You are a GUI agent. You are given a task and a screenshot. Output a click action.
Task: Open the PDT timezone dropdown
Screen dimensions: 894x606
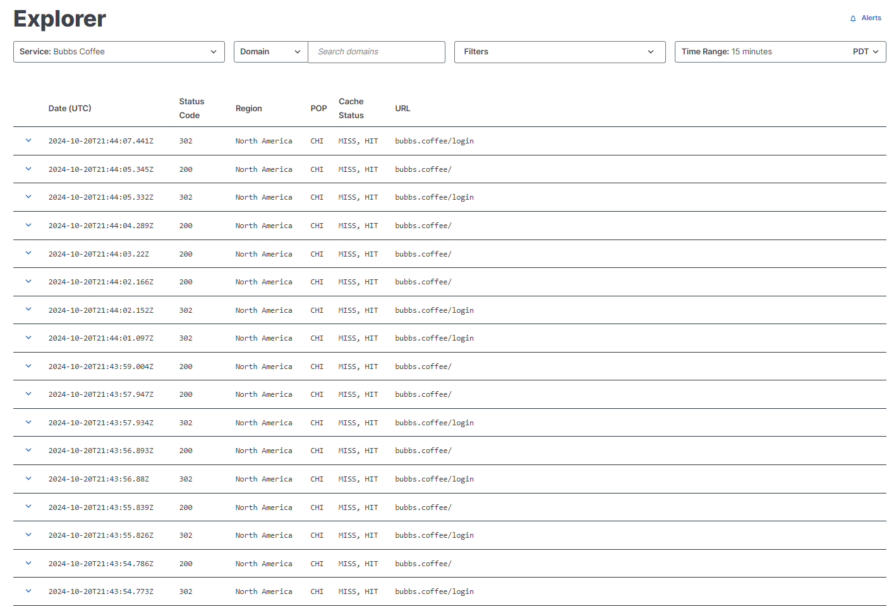pos(867,51)
